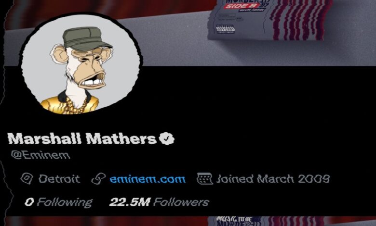
Task: Open the Bored Ape profile picture
Action: tap(81, 63)
